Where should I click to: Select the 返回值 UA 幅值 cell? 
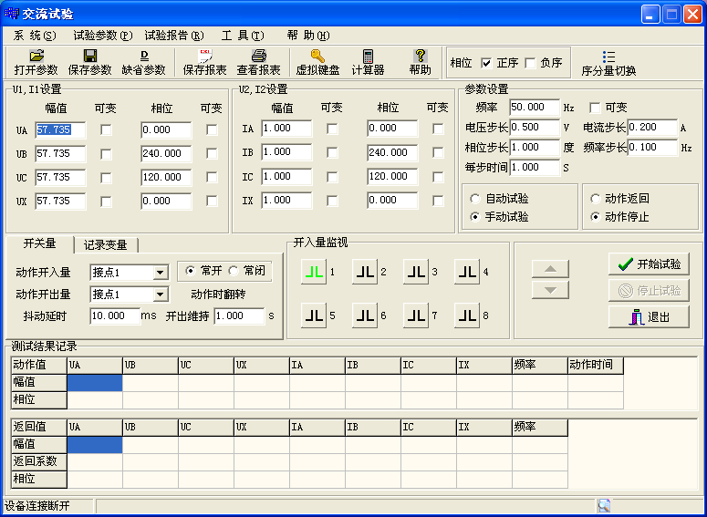point(95,444)
